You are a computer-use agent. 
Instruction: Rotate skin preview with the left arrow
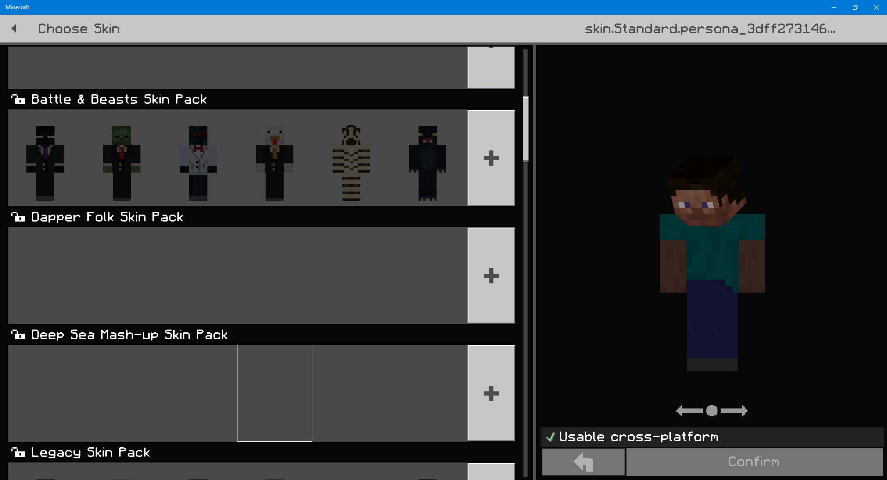(689, 411)
